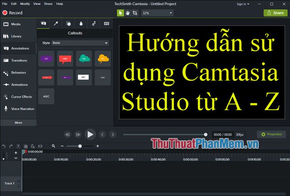Select the arrow Edit mode tool

pyautogui.click(x=121, y=13)
